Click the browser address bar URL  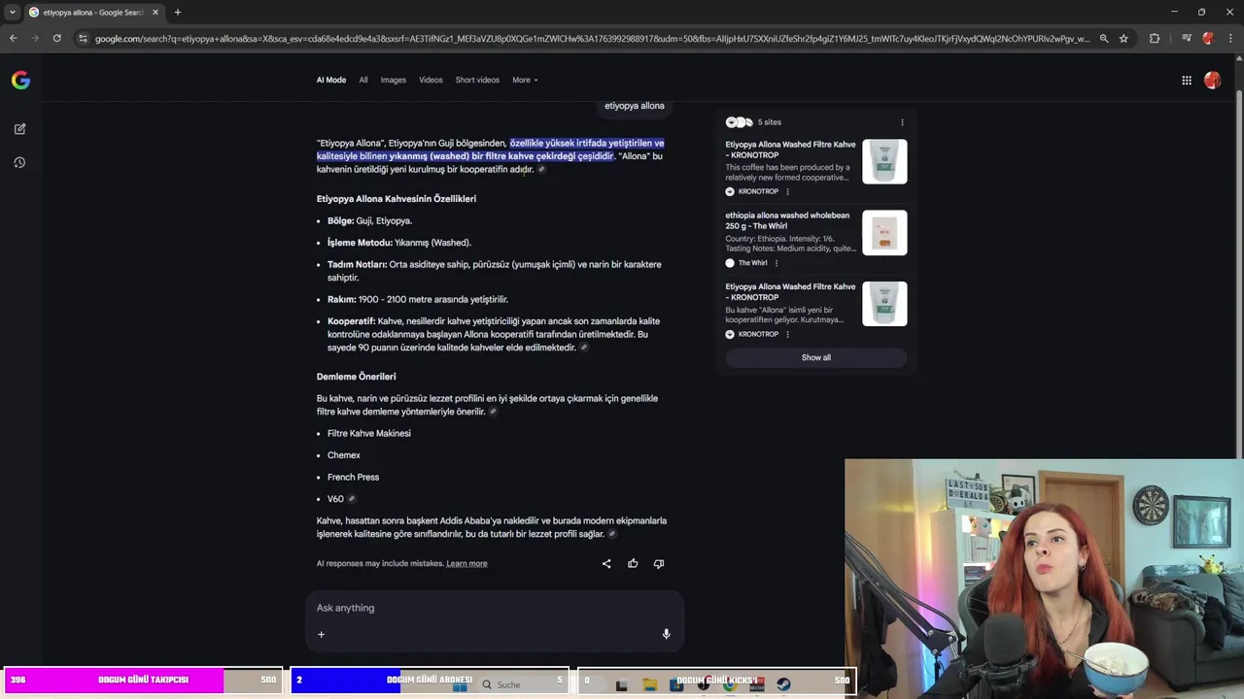click(593, 38)
